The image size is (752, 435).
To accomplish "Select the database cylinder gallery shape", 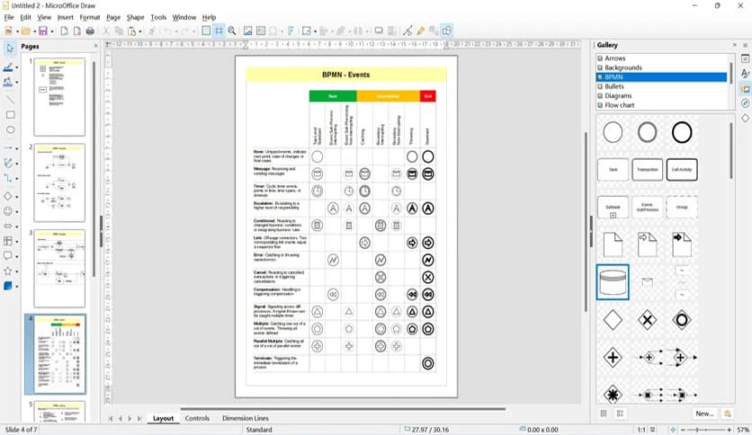I will point(613,282).
